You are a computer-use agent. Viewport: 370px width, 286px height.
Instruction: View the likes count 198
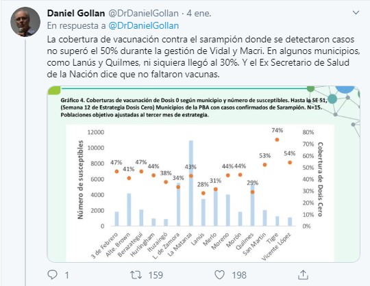239,275
